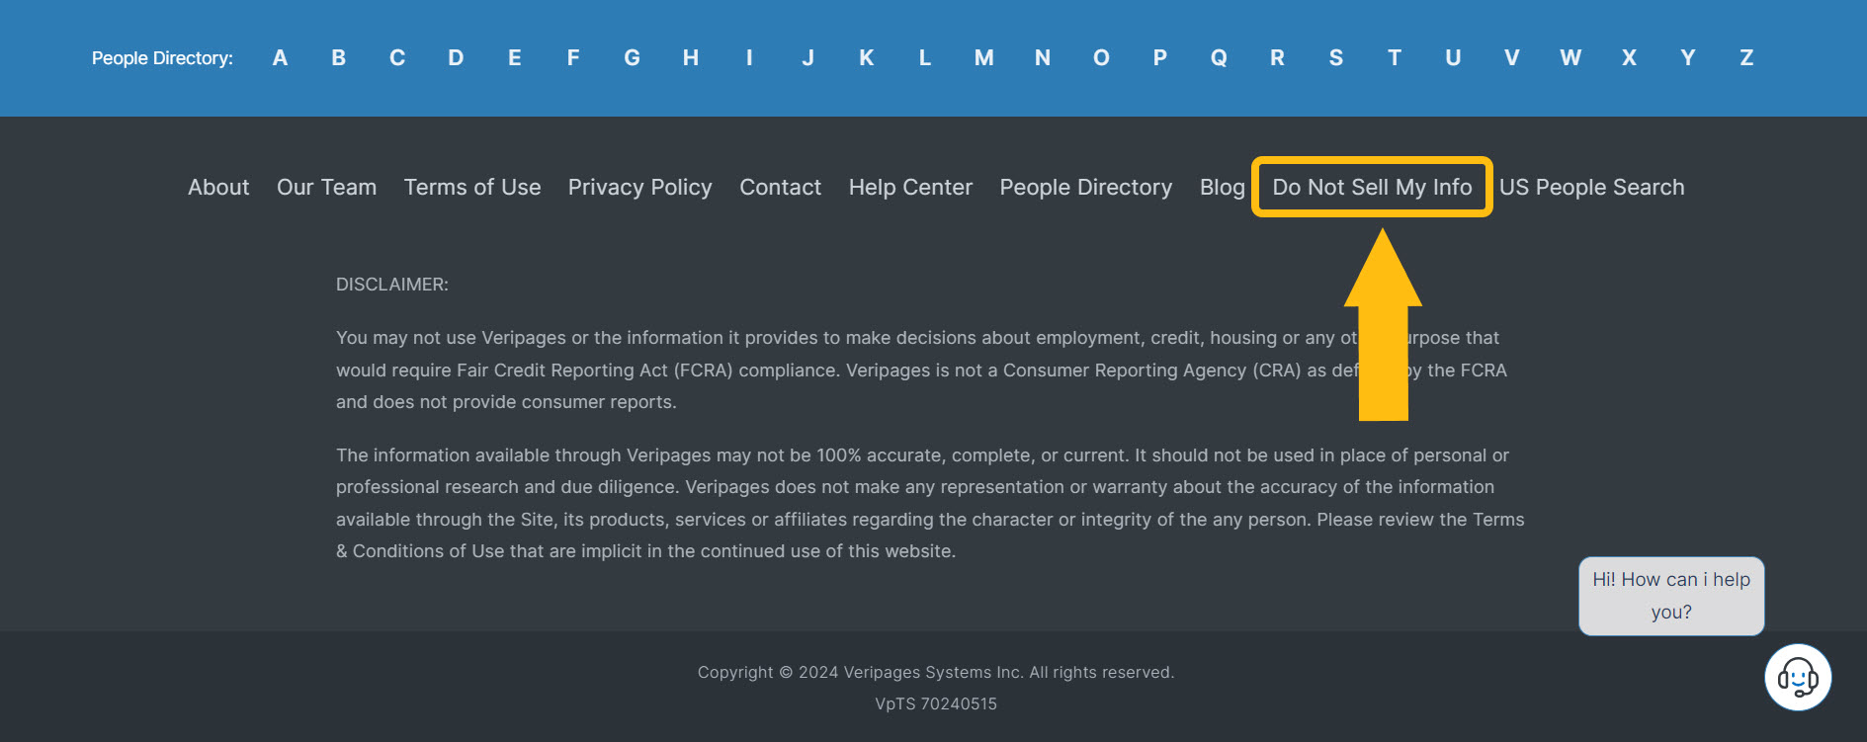Browse People Directory letter M
This screenshot has height=742, width=1867.
pos(983,58)
